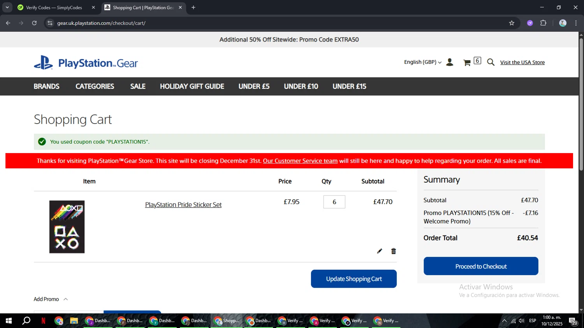The height and width of the screenshot is (328, 584).
Task: Open the HOLIDAY GIFT GUIDE menu
Action: 192,86
